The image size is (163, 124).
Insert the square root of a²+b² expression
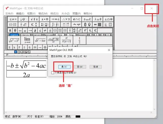pyautogui.click(x=14, y=40)
